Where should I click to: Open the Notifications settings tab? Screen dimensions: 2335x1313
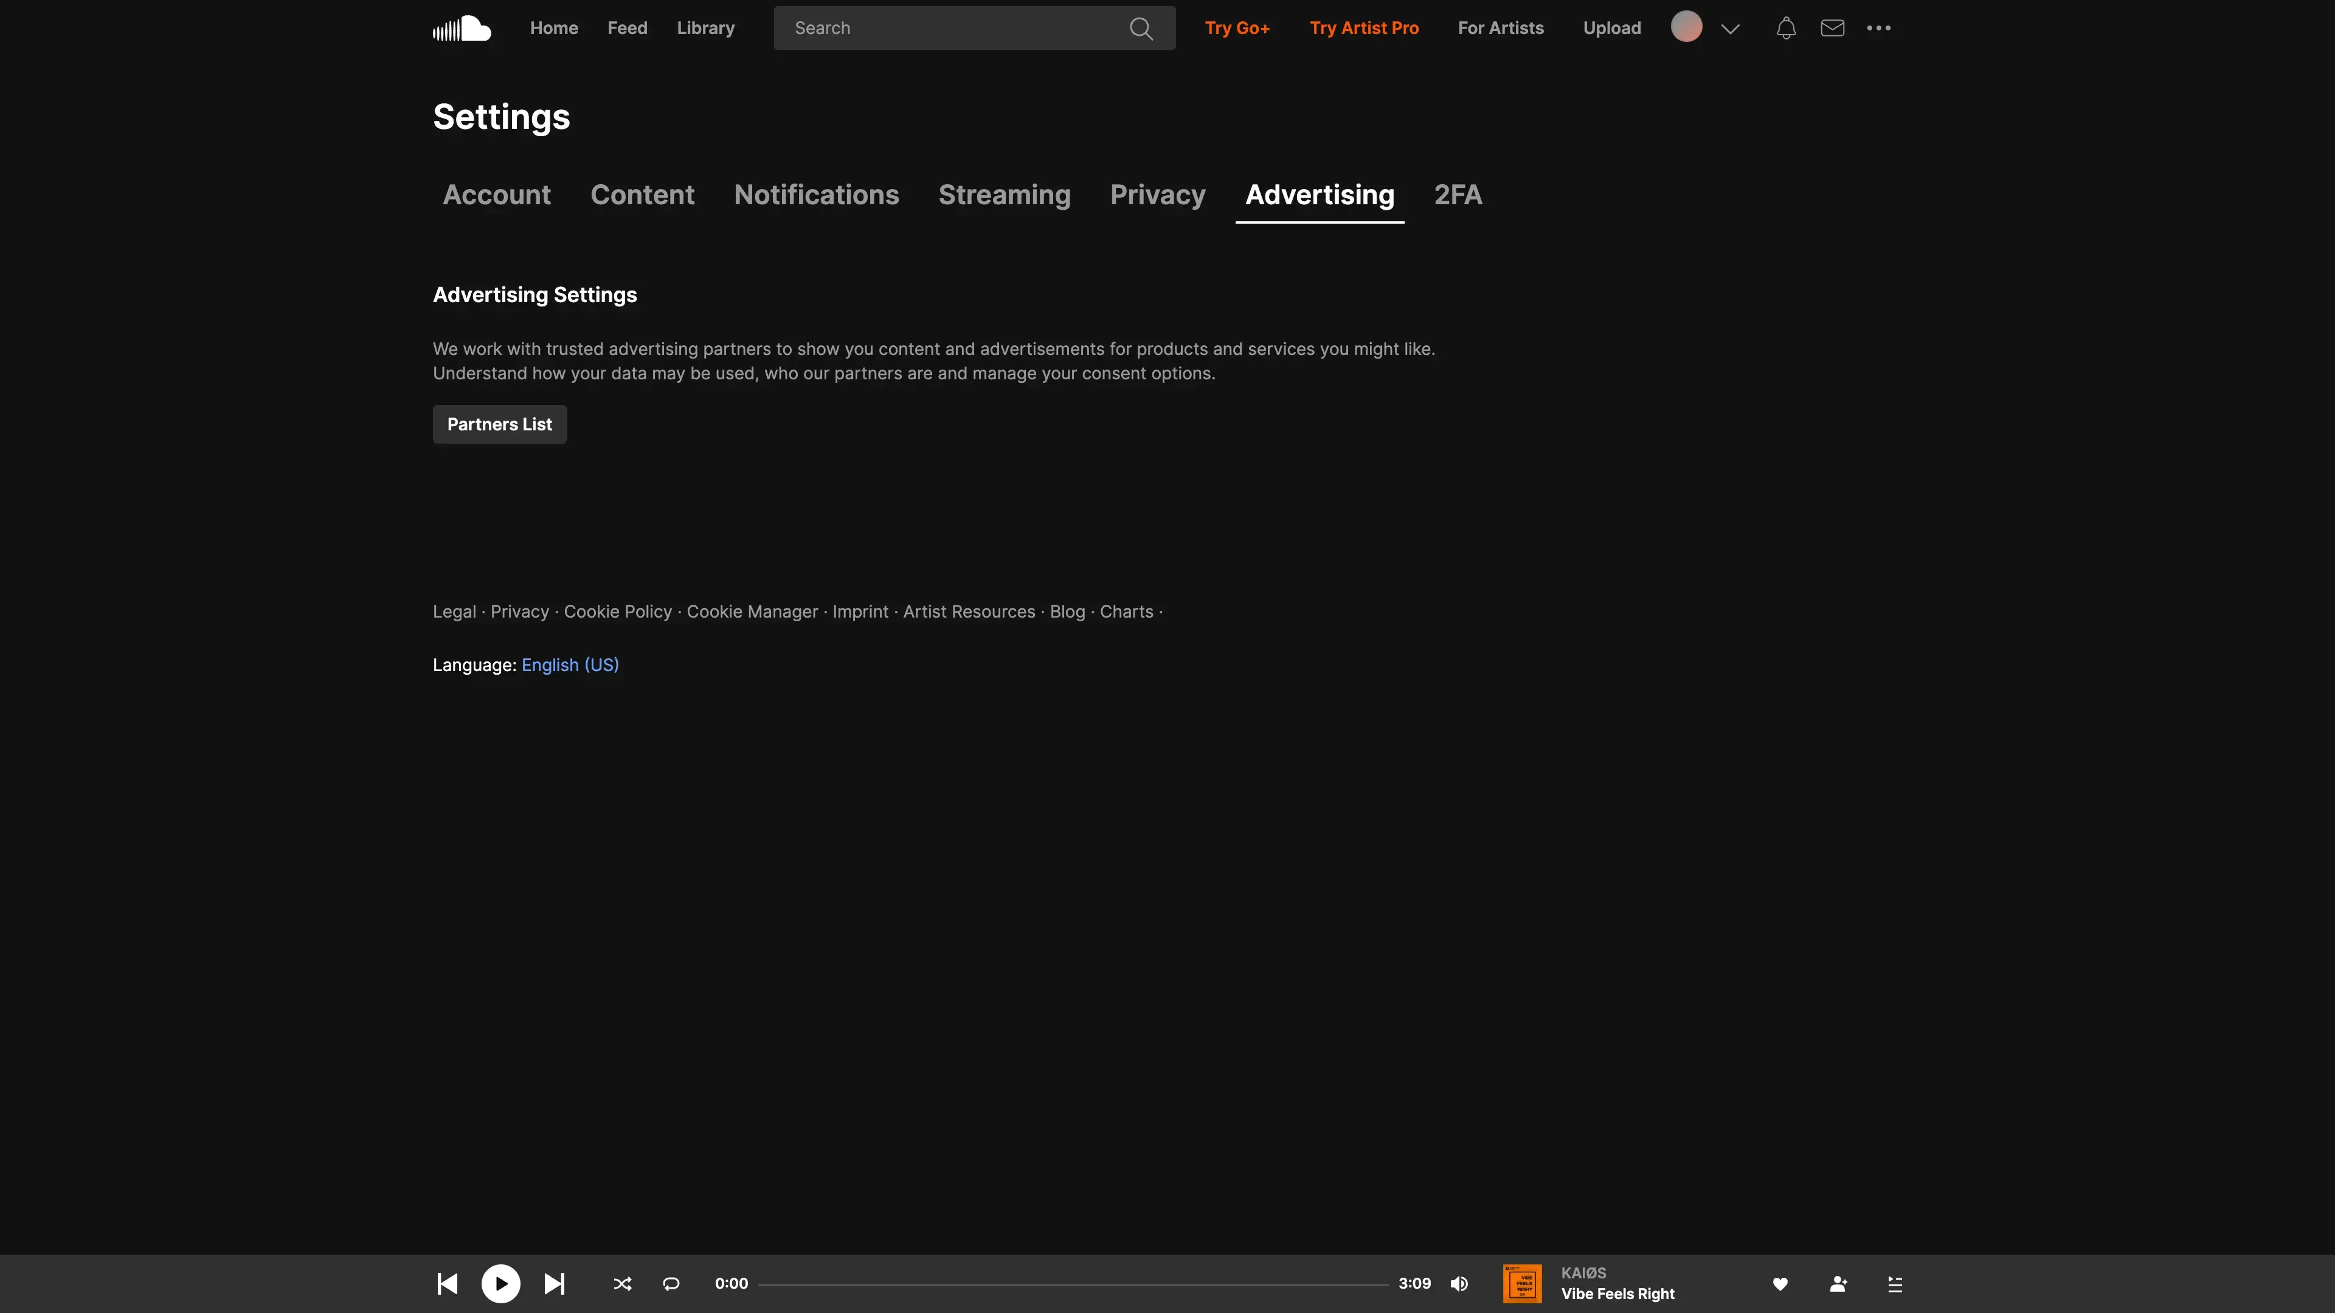click(816, 195)
